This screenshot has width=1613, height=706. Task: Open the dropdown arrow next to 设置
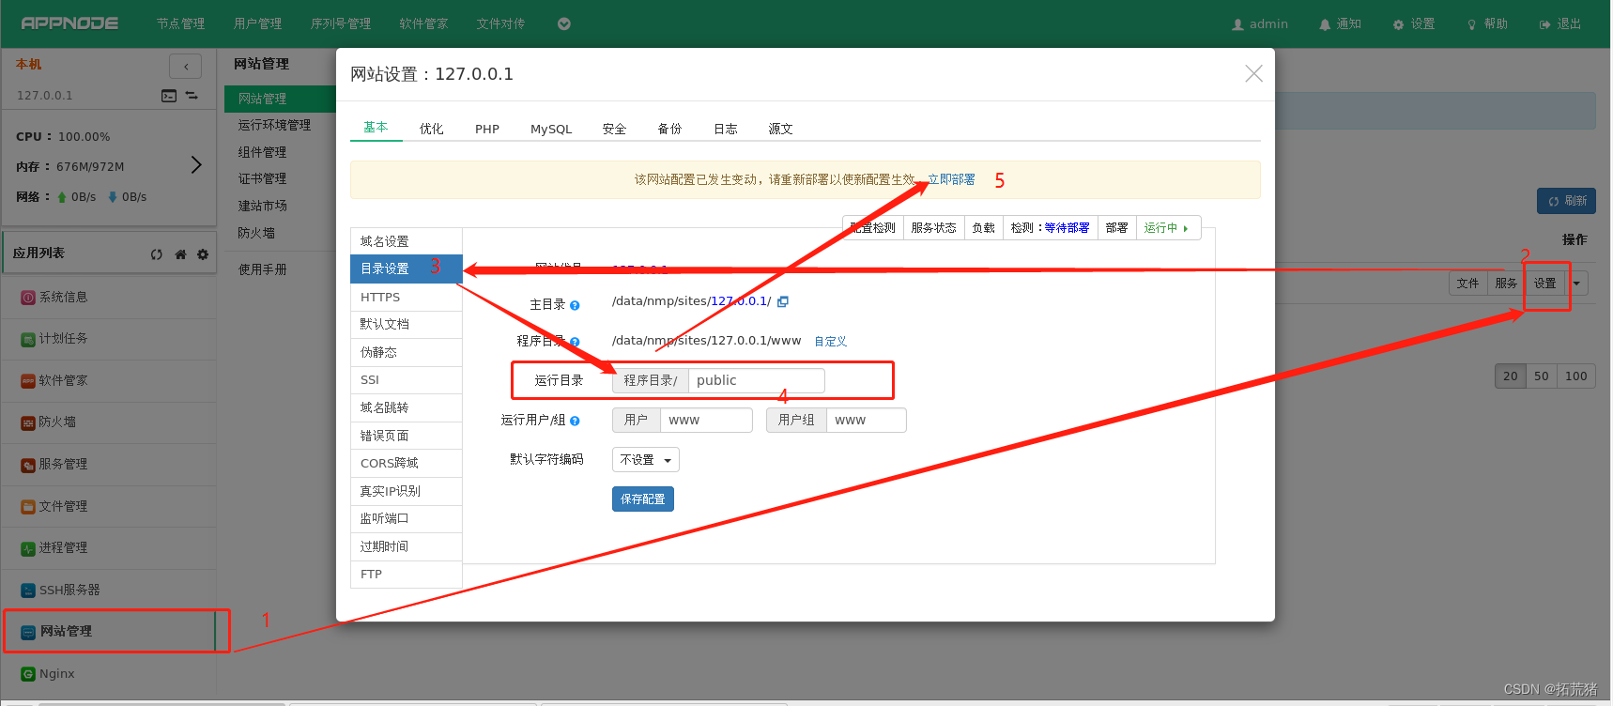(1576, 284)
